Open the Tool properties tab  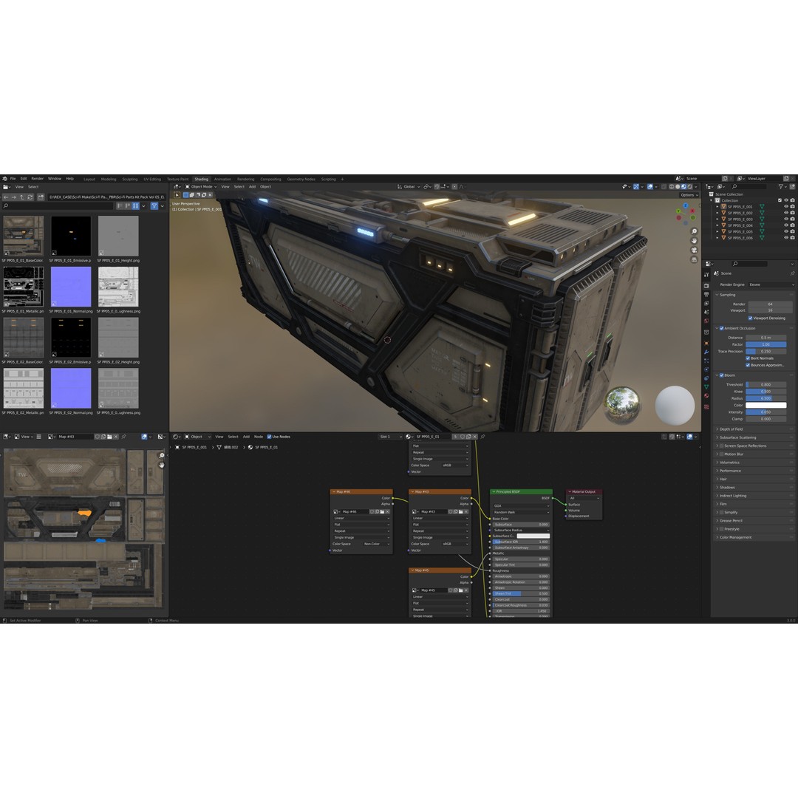(x=706, y=274)
